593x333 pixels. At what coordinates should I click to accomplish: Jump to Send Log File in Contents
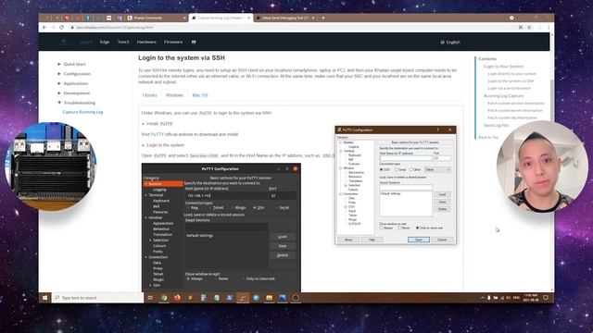pos(497,125)
